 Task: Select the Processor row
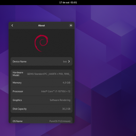[41, 91]
